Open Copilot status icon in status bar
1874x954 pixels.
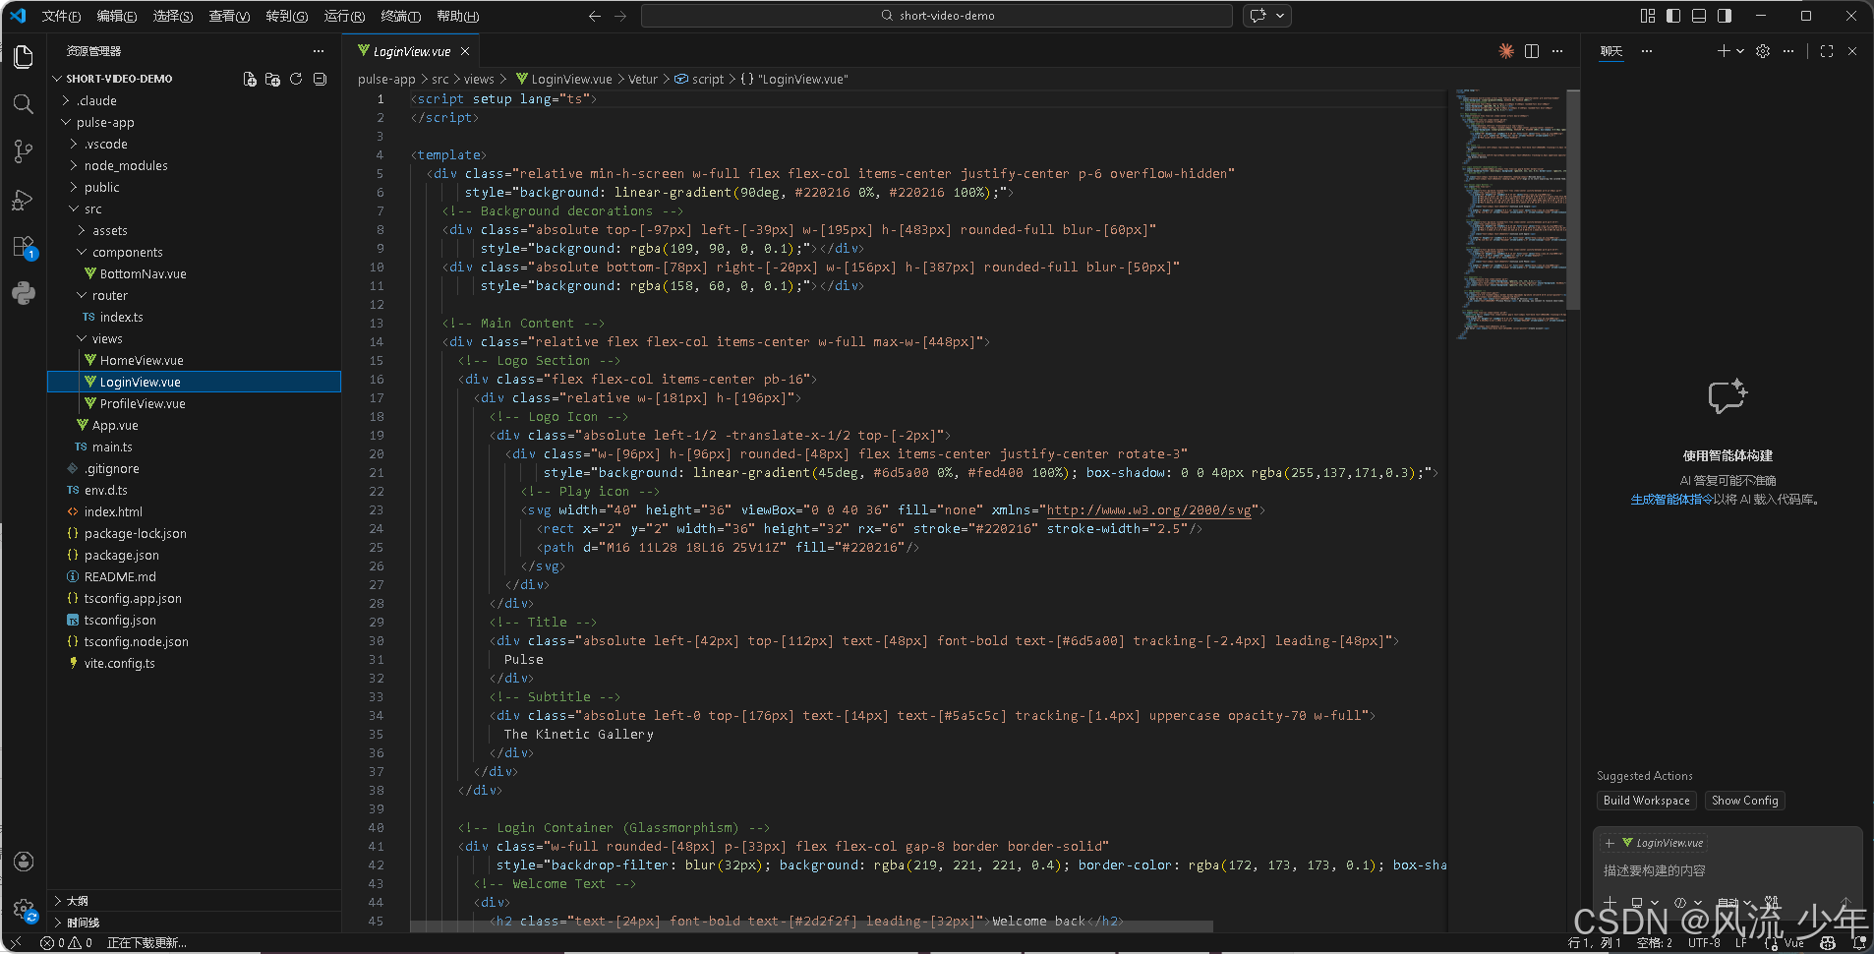tap(1828, 942)
